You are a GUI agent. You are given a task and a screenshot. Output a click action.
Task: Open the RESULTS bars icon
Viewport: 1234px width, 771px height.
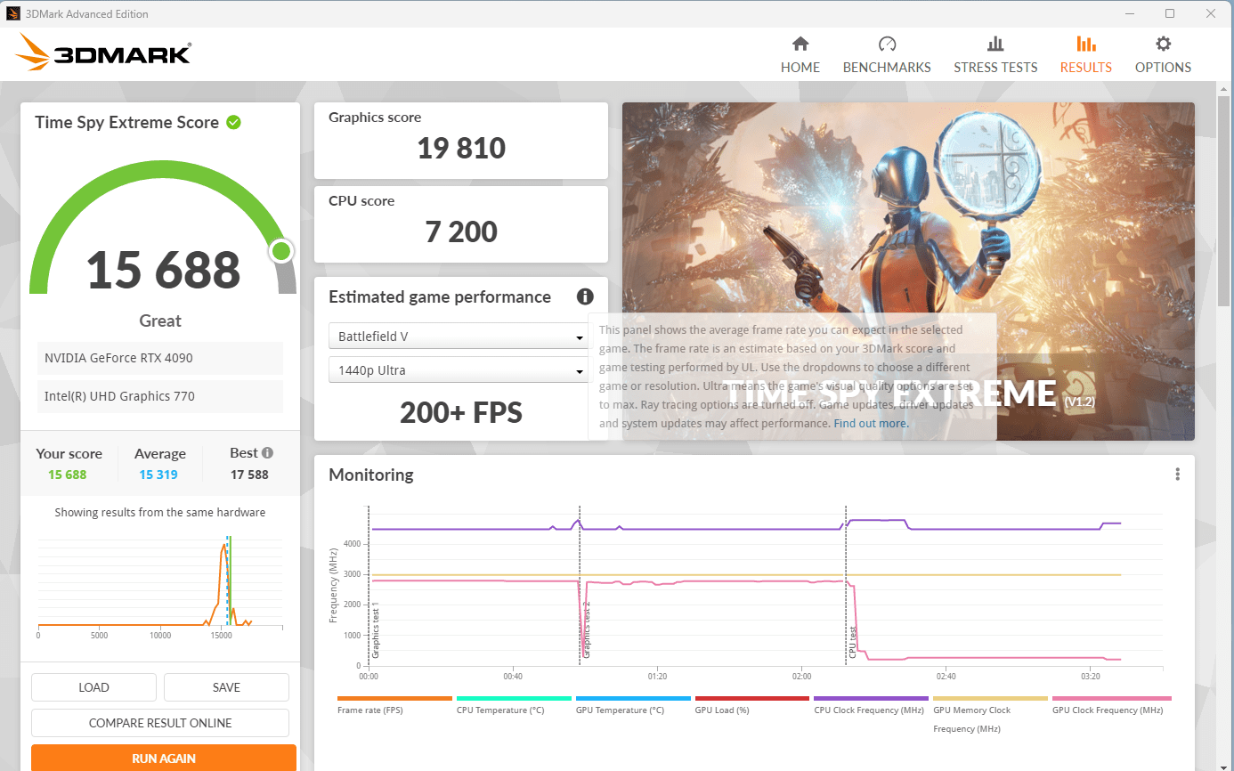tap(1085, 44)
